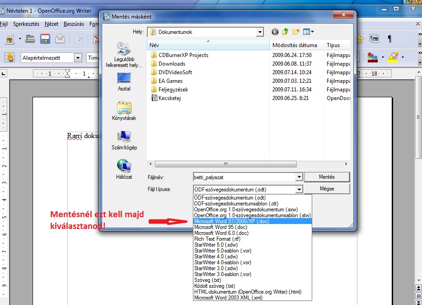Click the Save floppy-disk toolbar icon
422x305 pixels.
(x=45, y=39)
